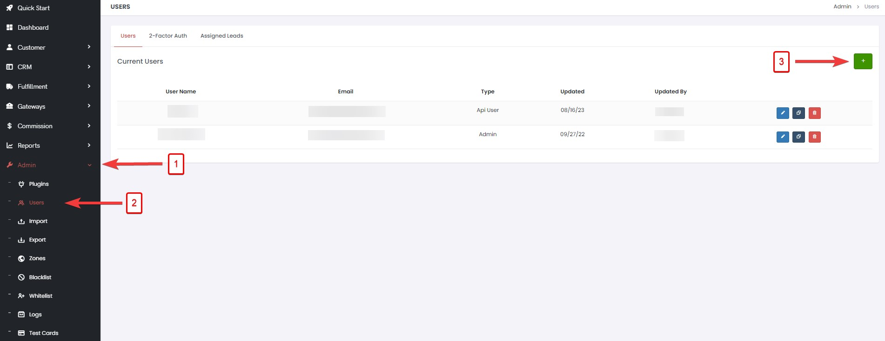Switch to the Assigned Leads tab
This screenshot has width=885, height=341.
221,36
